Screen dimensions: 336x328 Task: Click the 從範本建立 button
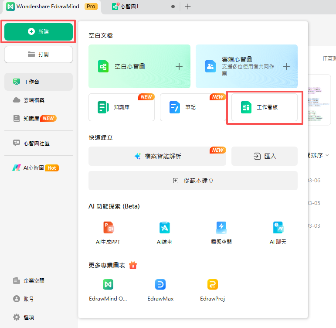193,181
